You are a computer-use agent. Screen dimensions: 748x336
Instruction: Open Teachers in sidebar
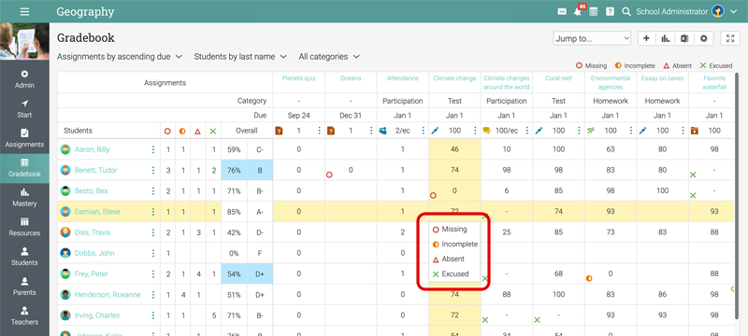(x=24, y=315)
